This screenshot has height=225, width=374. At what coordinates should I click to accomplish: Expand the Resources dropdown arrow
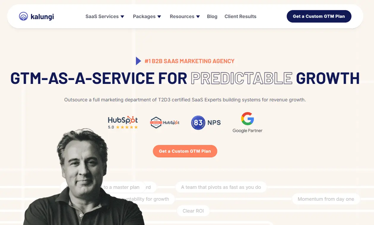(x=198, y=17)
